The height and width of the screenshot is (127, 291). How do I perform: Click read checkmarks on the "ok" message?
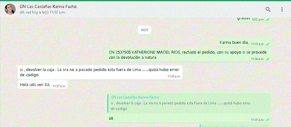pyautogui.click(x=267, y=120)
